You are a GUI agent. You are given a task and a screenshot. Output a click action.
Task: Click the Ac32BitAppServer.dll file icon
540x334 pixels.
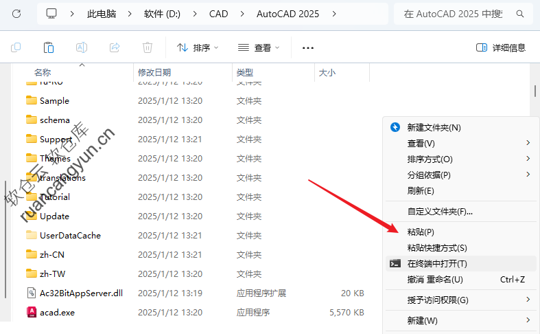pos(32,293)
